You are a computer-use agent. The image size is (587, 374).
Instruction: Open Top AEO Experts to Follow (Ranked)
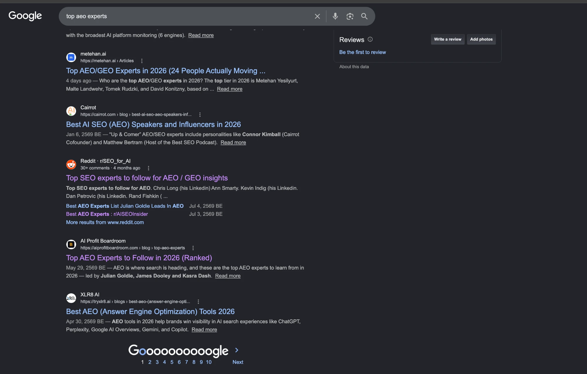coord(139,258)
